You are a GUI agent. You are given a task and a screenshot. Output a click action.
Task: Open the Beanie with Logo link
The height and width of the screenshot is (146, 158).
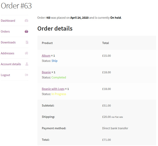53,89
